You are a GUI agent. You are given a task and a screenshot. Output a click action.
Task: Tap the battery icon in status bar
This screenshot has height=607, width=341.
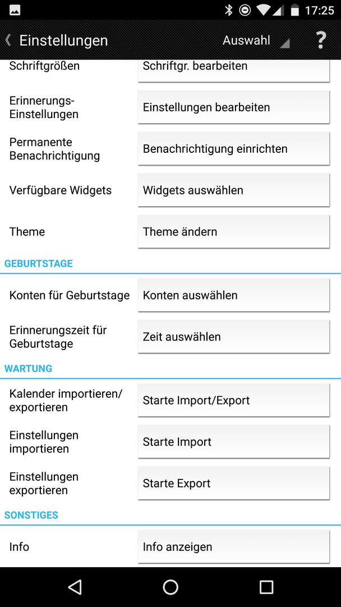295,11
